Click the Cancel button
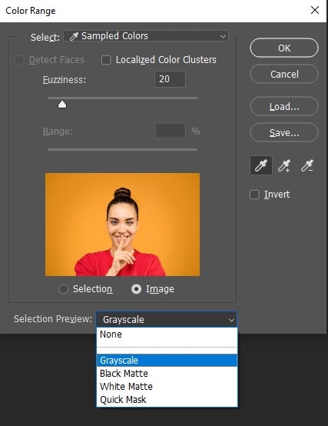The width and height of the screenshot is (328, 426). point(284,74)
